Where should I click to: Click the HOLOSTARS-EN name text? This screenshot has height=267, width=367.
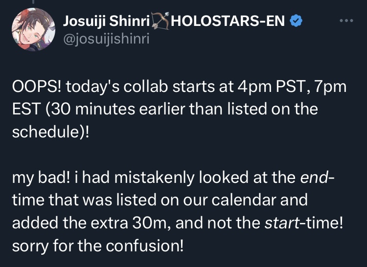tap(229, 21)
